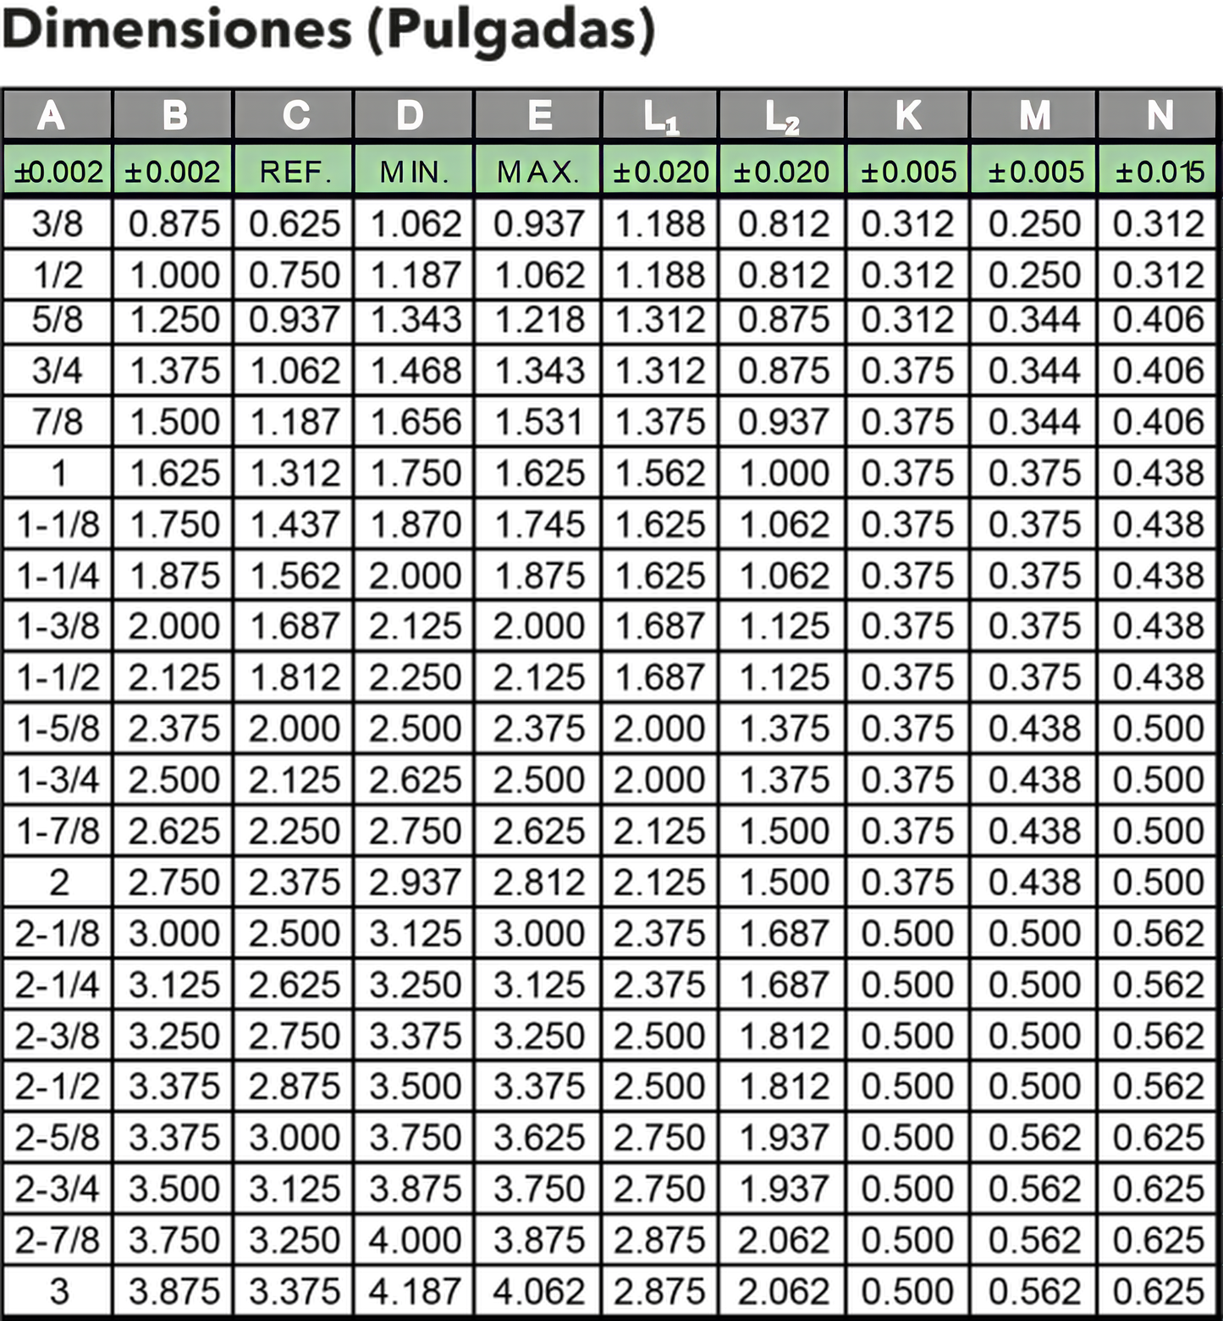Click 1.870 in column D
This screenshot has width=1223, height=1321.
tap(416, 525)
